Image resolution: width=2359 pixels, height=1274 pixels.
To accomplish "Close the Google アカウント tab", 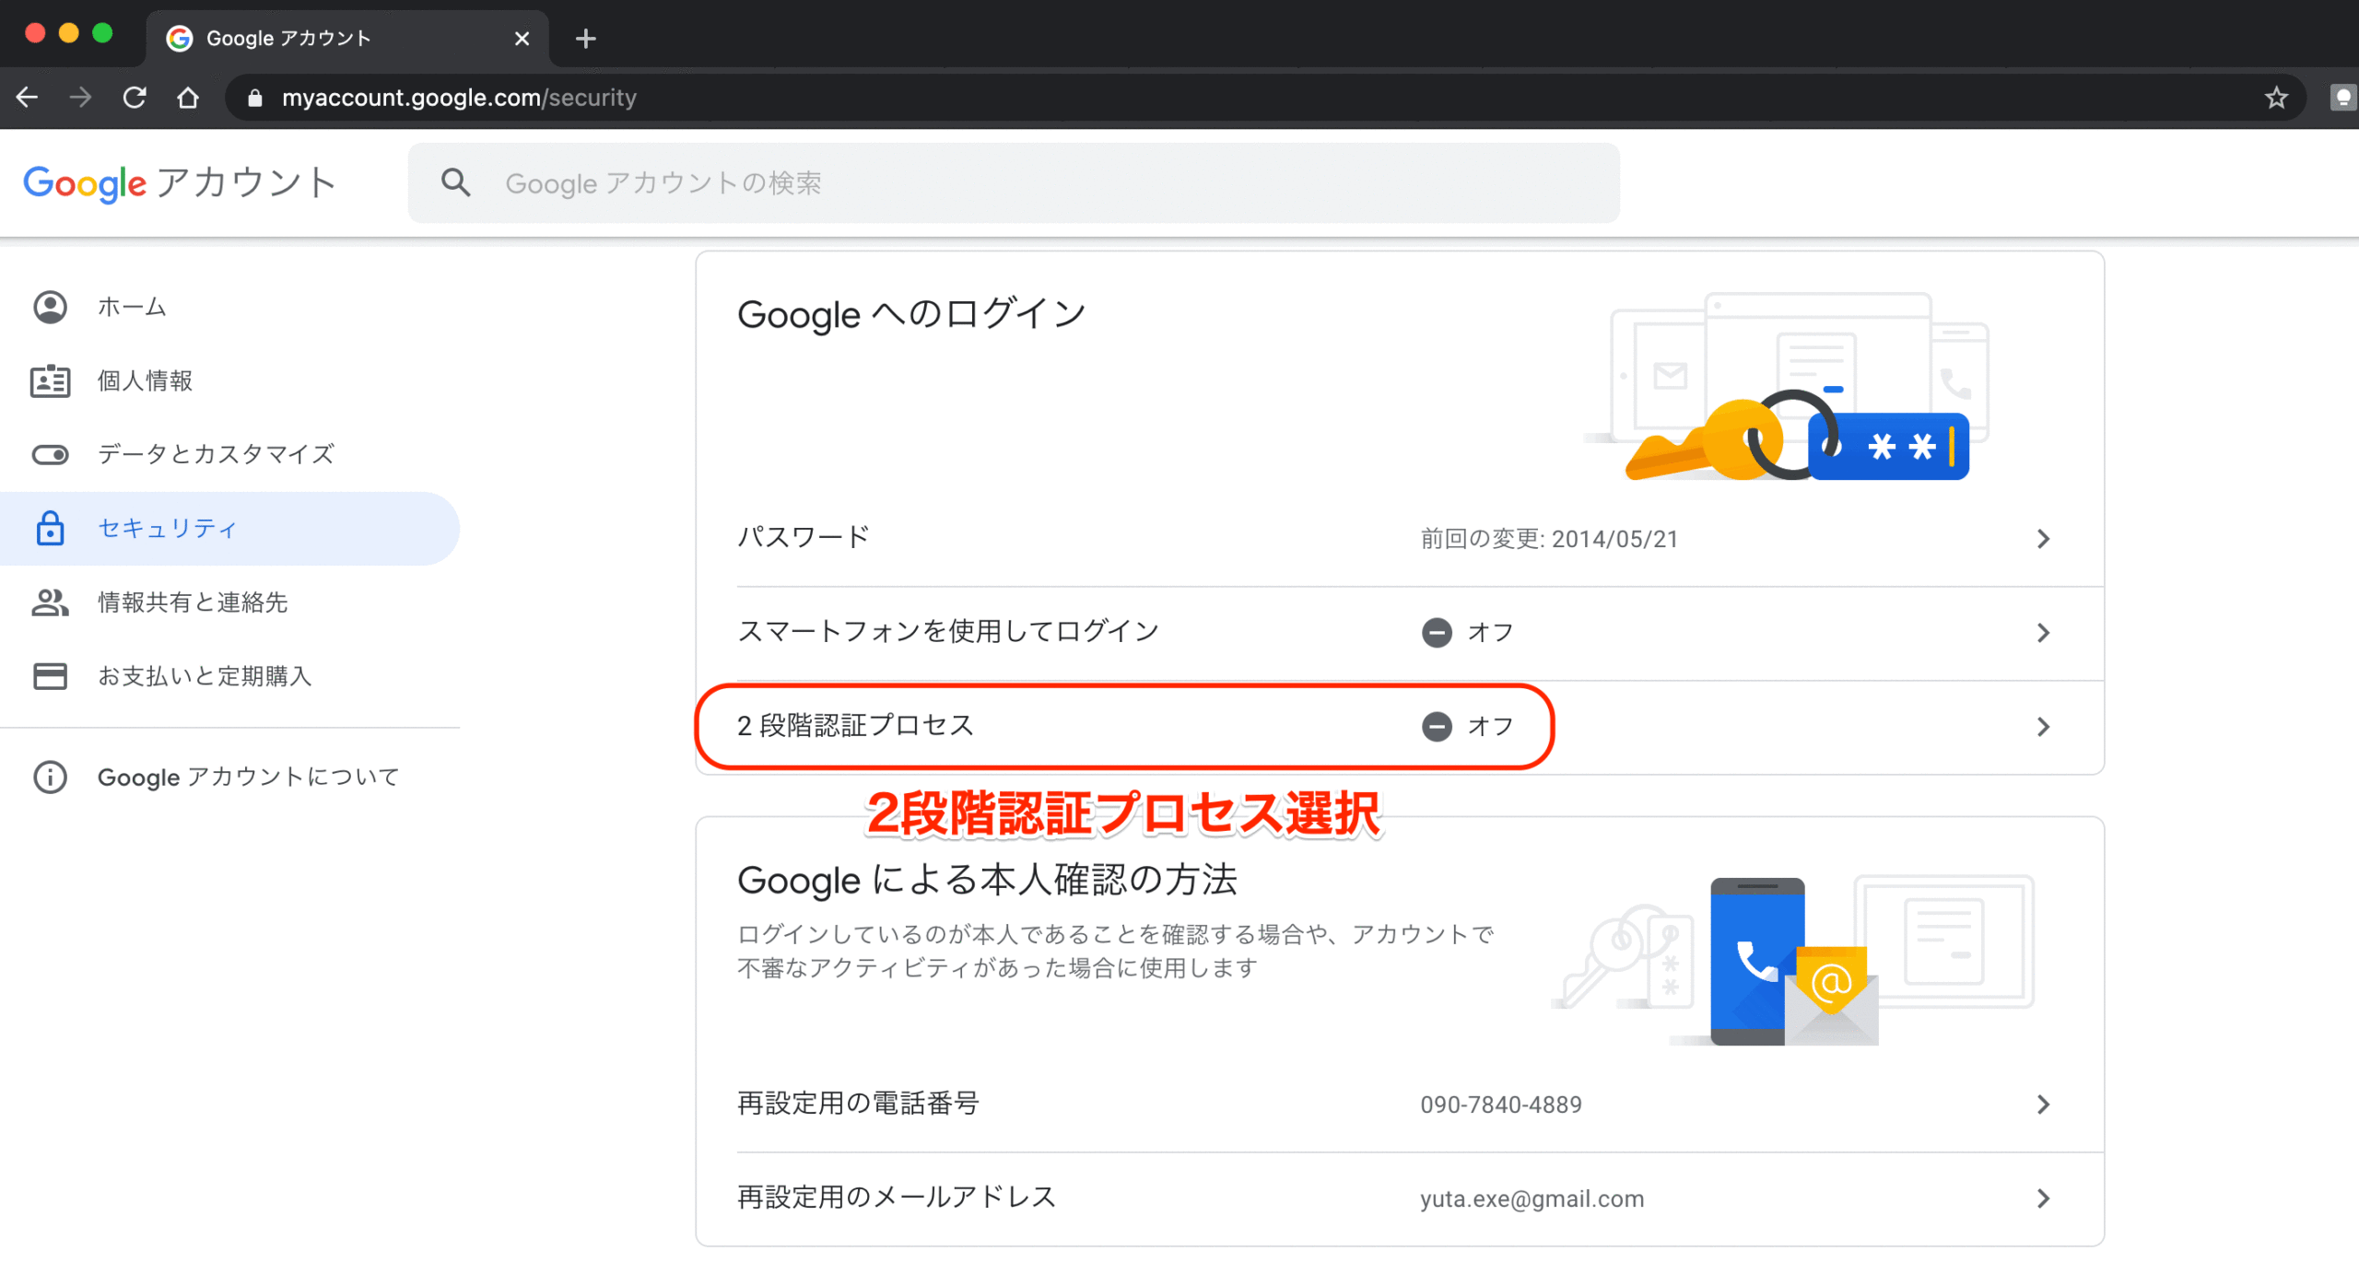I will pos(522,39).
